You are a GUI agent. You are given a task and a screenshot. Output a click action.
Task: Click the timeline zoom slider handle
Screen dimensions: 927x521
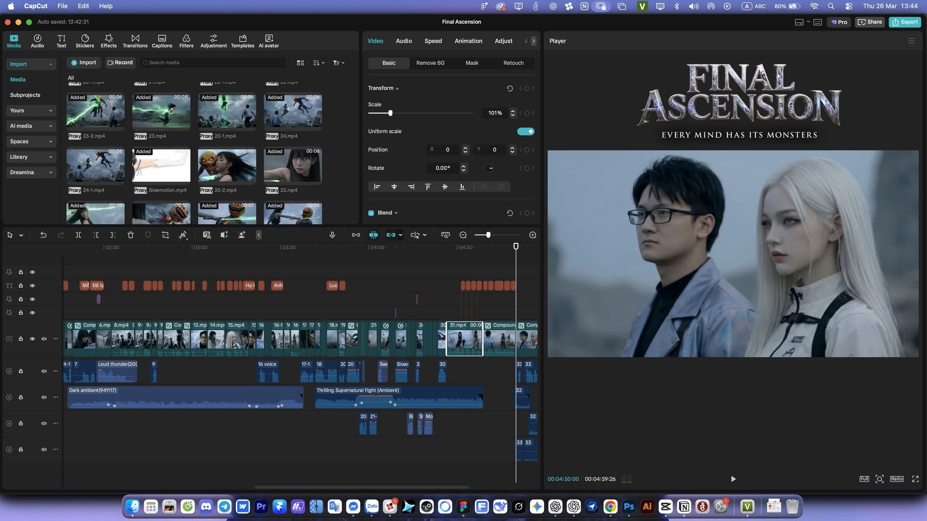pyautogui.click(x=488, y=235)
